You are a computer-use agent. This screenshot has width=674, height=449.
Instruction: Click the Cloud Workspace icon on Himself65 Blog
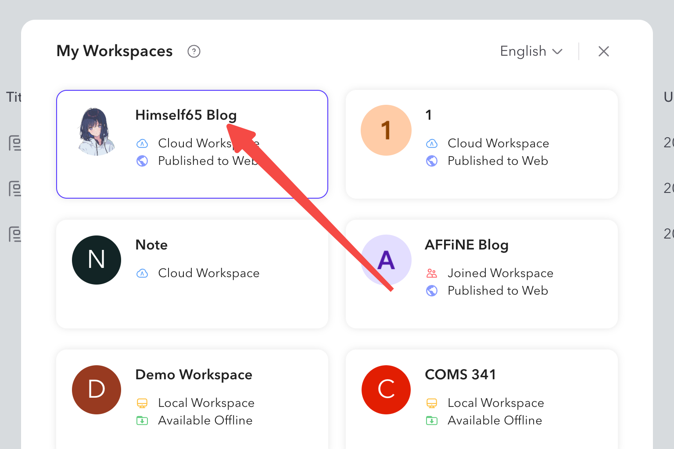[142, 143]
